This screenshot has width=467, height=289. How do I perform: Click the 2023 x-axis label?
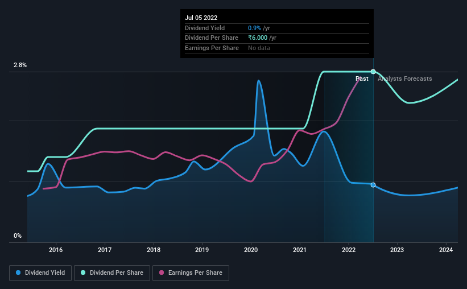(397, 250)
